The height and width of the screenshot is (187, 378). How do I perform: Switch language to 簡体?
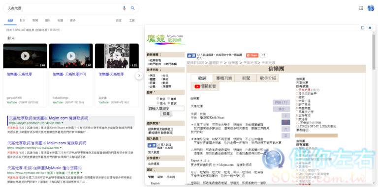coord(160,177)
